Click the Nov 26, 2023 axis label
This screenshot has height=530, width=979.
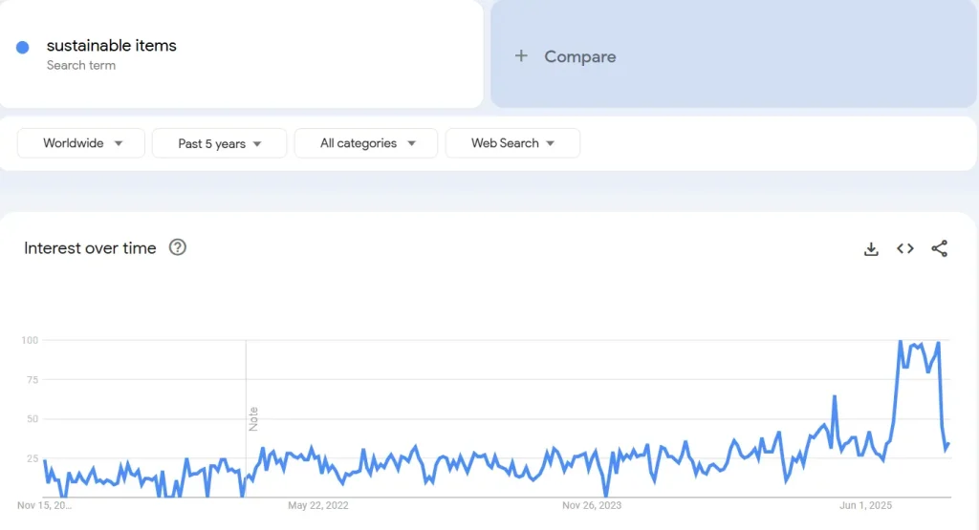(592, 506)
